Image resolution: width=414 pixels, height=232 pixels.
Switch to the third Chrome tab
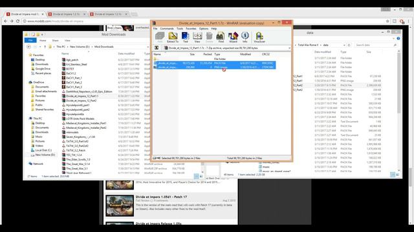click(x=108, y=14)
